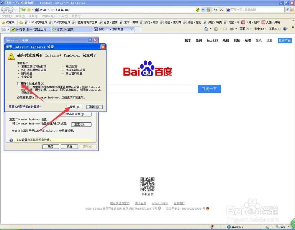The width and height of the screenshot is (295, 230).
Task: Click the search magnifier button
Action: 288,10
